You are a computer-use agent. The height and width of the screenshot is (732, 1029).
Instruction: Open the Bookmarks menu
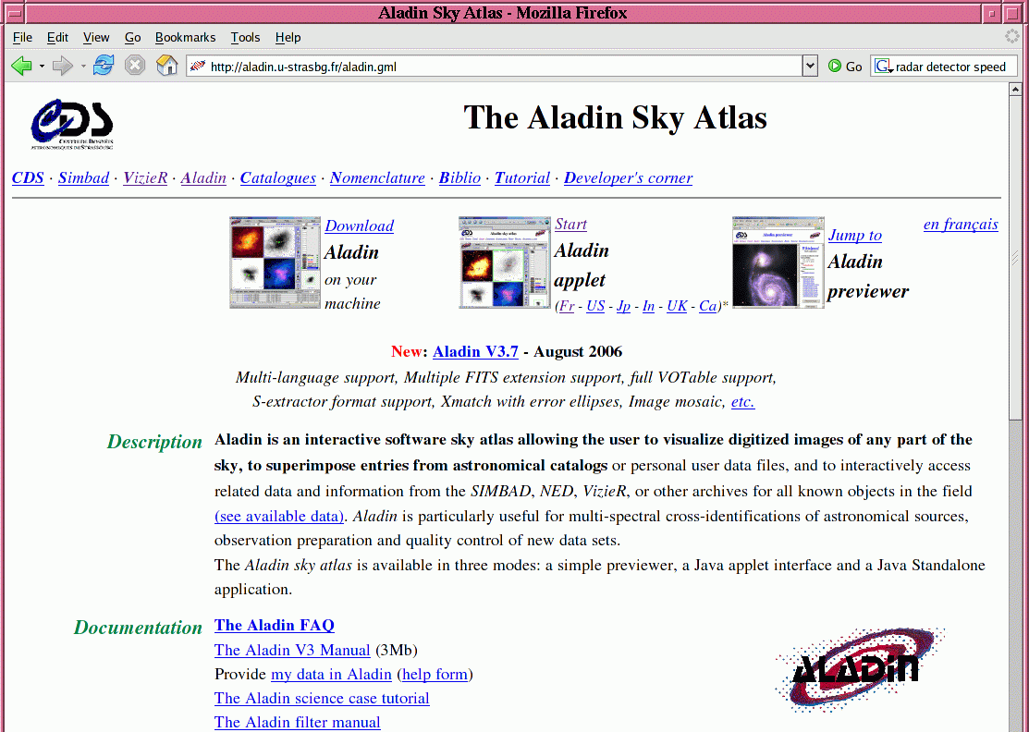tap(185, 37)
